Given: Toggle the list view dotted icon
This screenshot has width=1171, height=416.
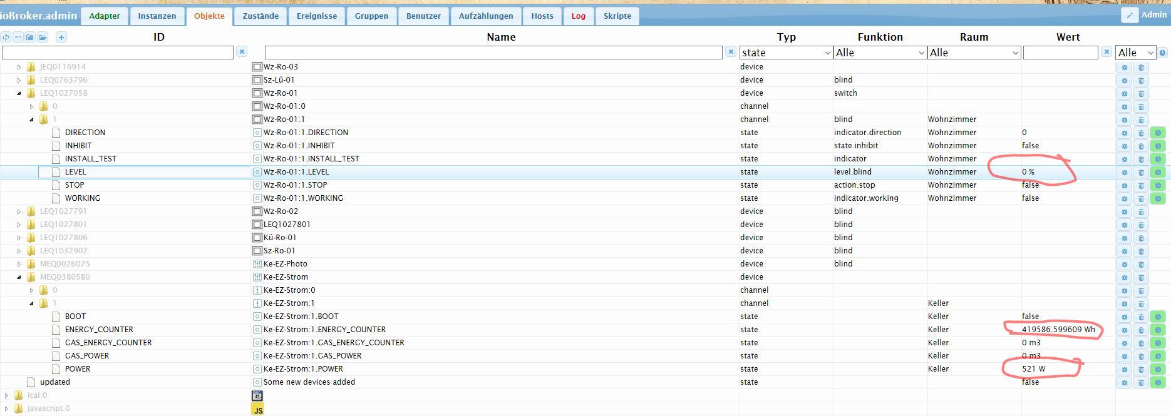Looking at the screenshot, I should [x=18, y=38].
